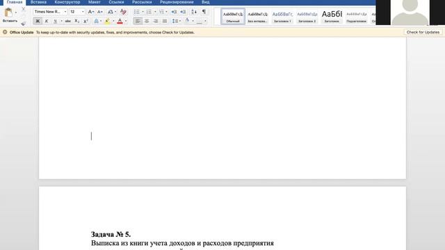Click Numbering list icon
The width and height of the screenshot is (445, 250).
(x=149, y=12)
